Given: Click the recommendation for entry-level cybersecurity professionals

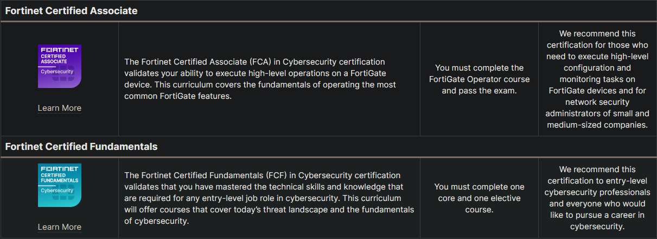Looking at the screenshot, I should (x=597, y=198).
